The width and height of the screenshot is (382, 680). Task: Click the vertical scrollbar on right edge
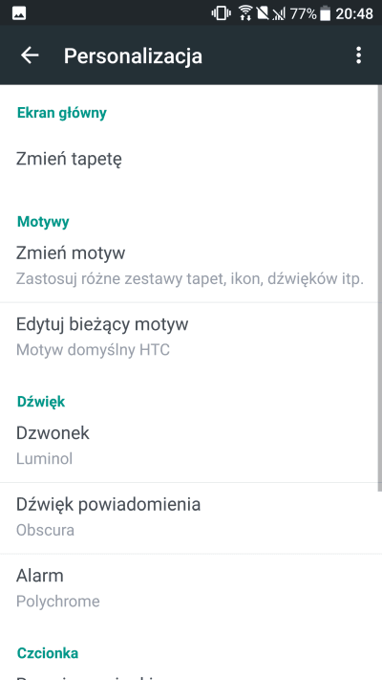point(380,289)
